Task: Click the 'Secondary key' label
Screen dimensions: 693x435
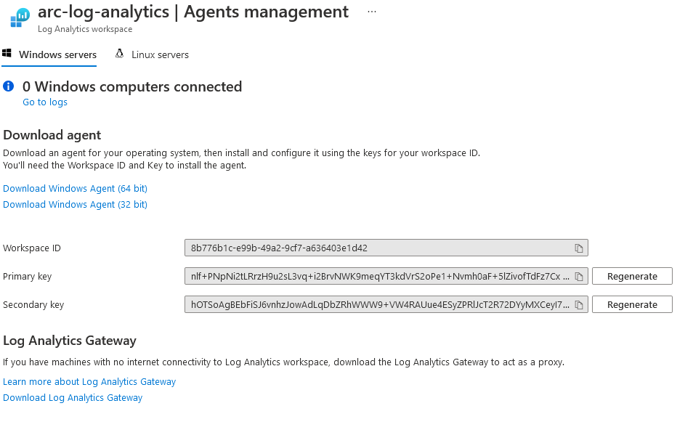Action: [x=33, y=305]
